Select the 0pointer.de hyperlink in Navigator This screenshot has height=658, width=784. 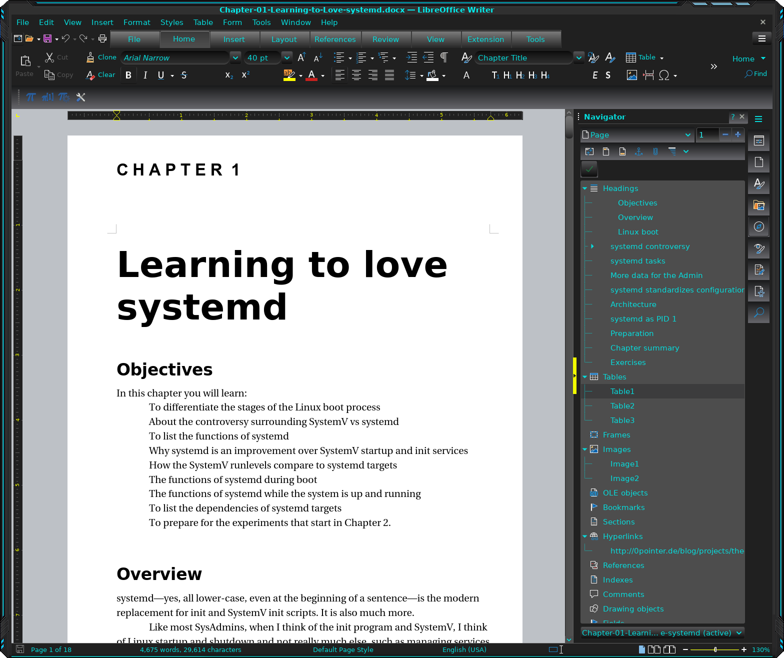tap(676, 551)
